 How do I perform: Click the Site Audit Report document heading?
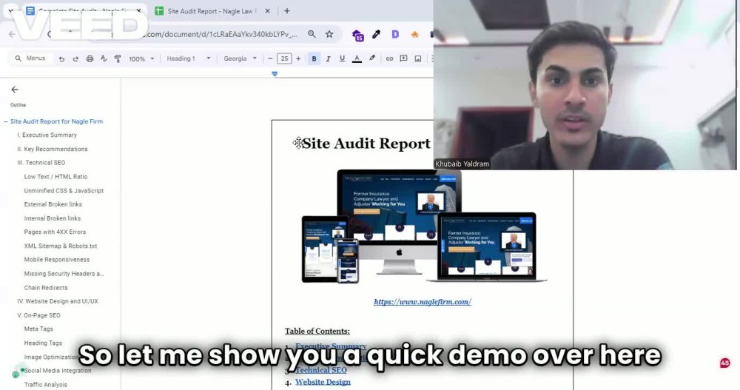click(x=366, y=144)
